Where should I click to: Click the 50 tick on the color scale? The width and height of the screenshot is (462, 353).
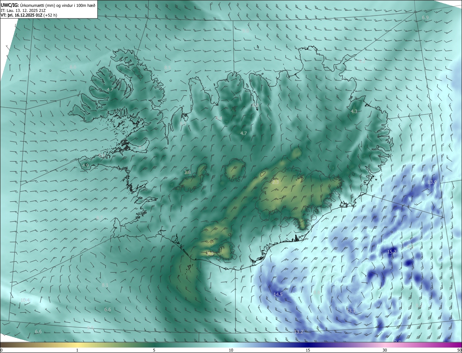point(459,350)
